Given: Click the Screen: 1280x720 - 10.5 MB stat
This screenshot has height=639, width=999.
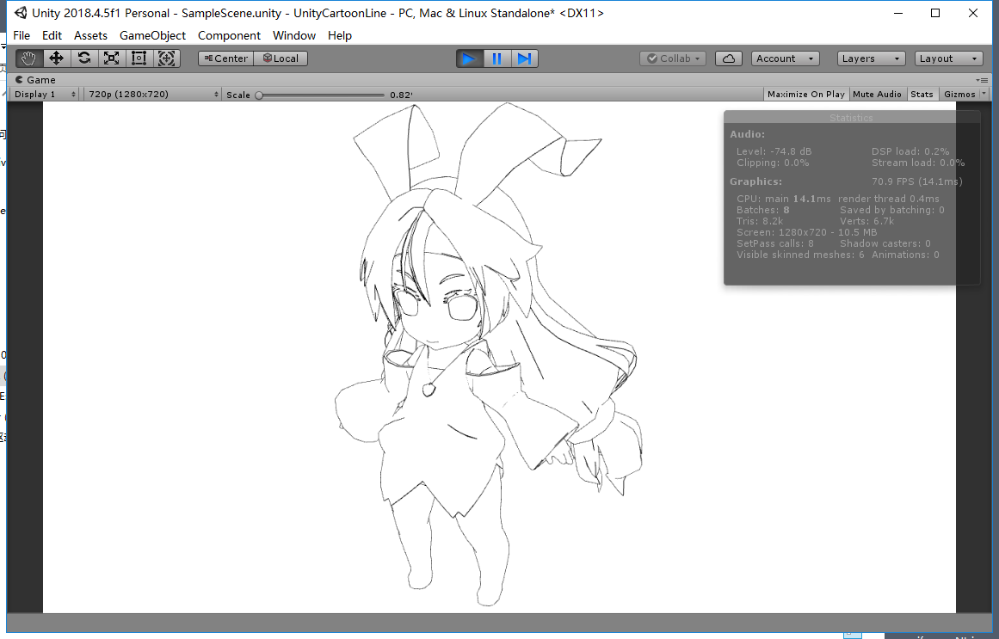Looking at the screenshot, I should (x=806, y=232).
